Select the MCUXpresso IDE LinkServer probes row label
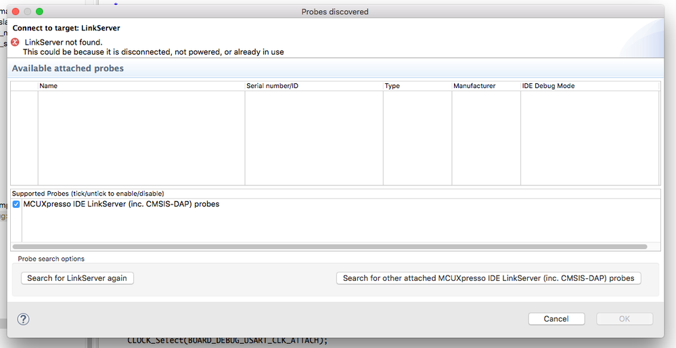The height and width of the screenshot is (348, 676). (121, 204)
